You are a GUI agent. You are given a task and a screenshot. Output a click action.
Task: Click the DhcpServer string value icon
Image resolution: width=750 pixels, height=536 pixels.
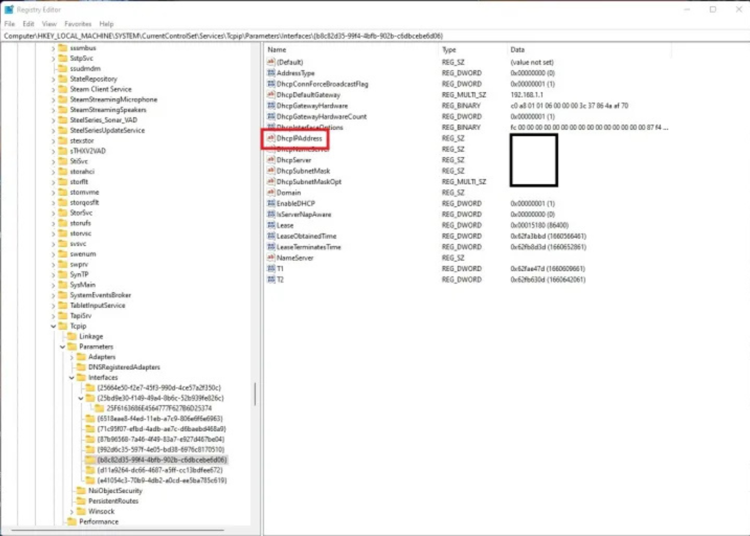(x=271, y=160)
